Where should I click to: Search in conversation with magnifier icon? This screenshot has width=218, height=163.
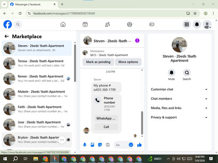click(x=187, y=73)
